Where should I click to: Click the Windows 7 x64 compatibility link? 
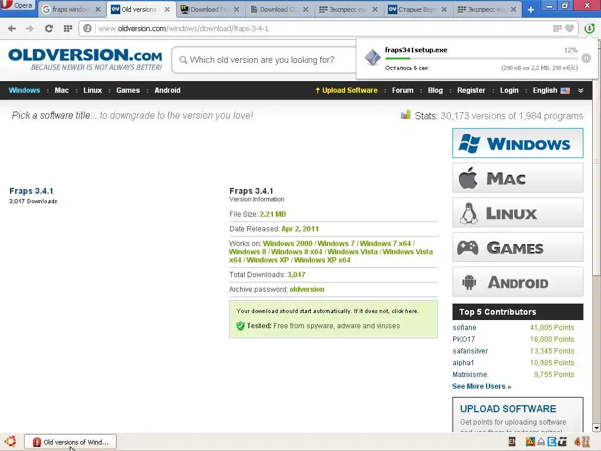coord(385,244)
